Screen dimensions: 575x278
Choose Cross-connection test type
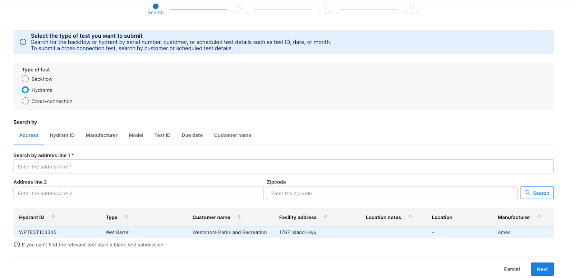click(26, 101)
